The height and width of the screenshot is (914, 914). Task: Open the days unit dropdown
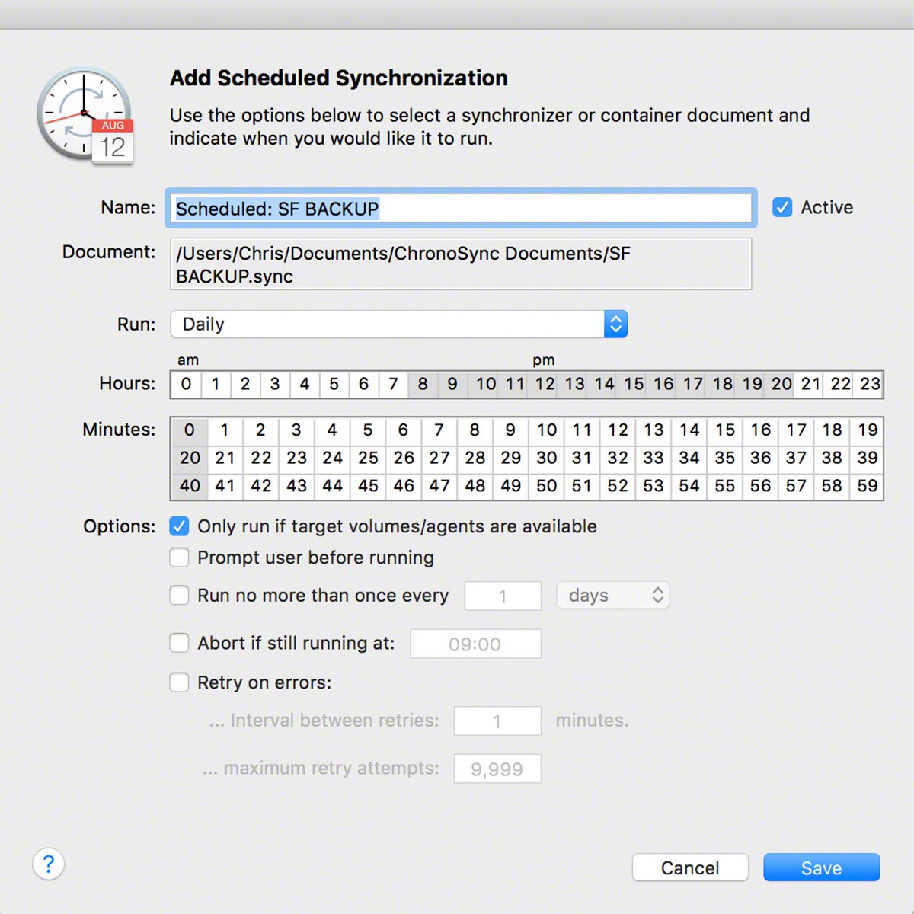(613, 595)
